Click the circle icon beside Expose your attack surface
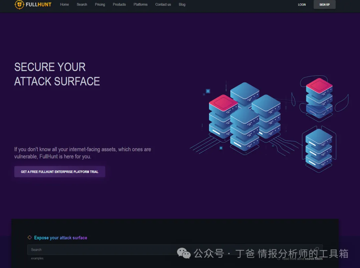 (x=30, y=237)
